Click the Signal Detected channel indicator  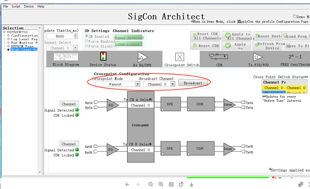[x=128, y=38]
